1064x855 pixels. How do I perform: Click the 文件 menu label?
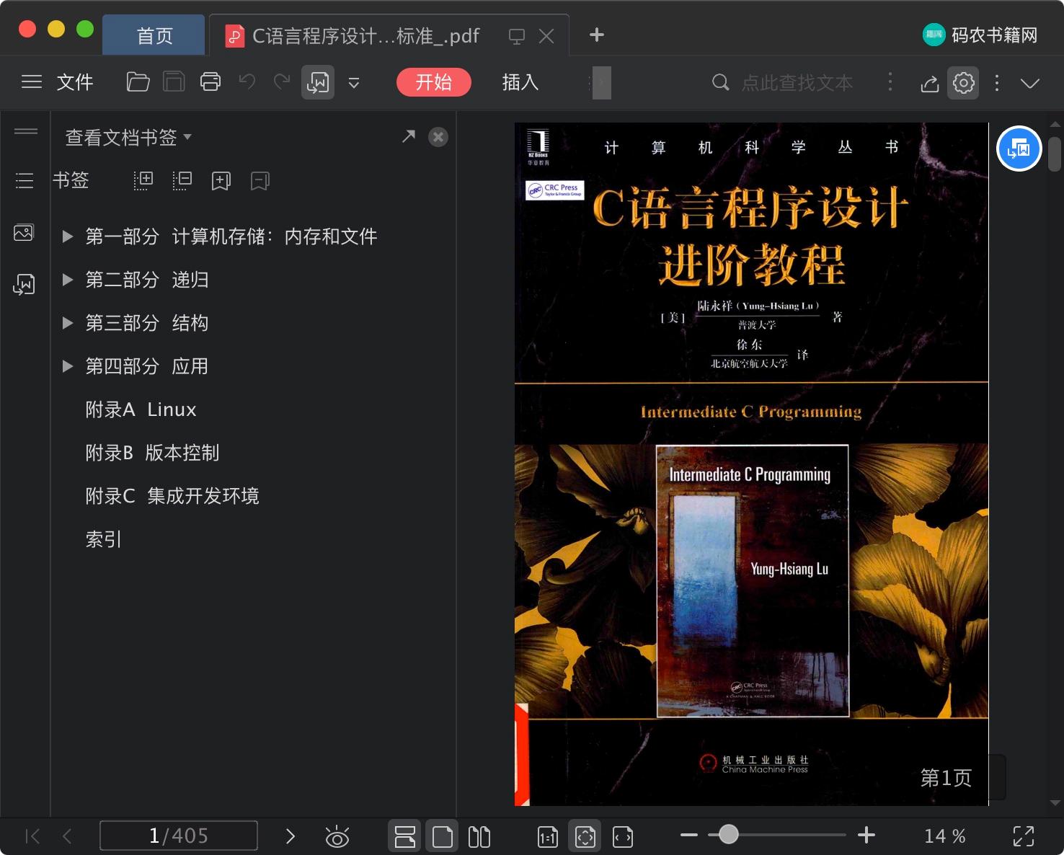pos(75,82)
